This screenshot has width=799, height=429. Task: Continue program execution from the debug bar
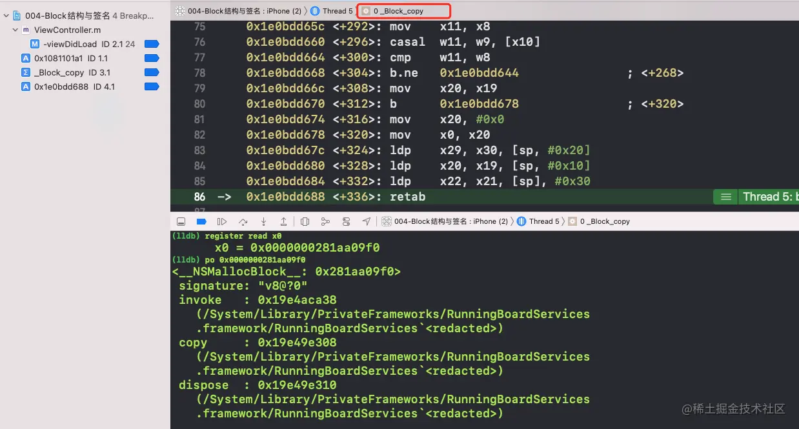point(222,221)
